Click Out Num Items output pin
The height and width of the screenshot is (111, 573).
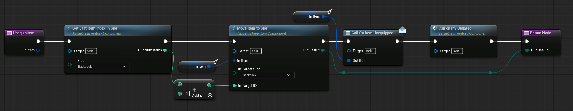tap(165, 50)
